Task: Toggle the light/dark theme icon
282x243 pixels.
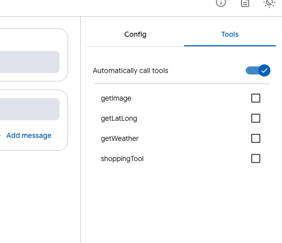Action: [269, 3]
